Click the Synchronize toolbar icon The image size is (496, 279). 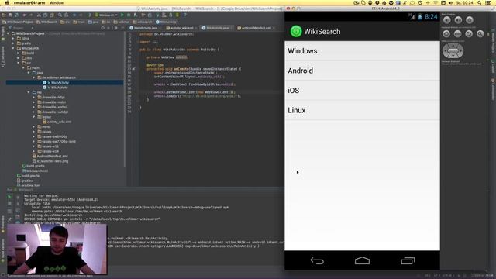(16, 15)
